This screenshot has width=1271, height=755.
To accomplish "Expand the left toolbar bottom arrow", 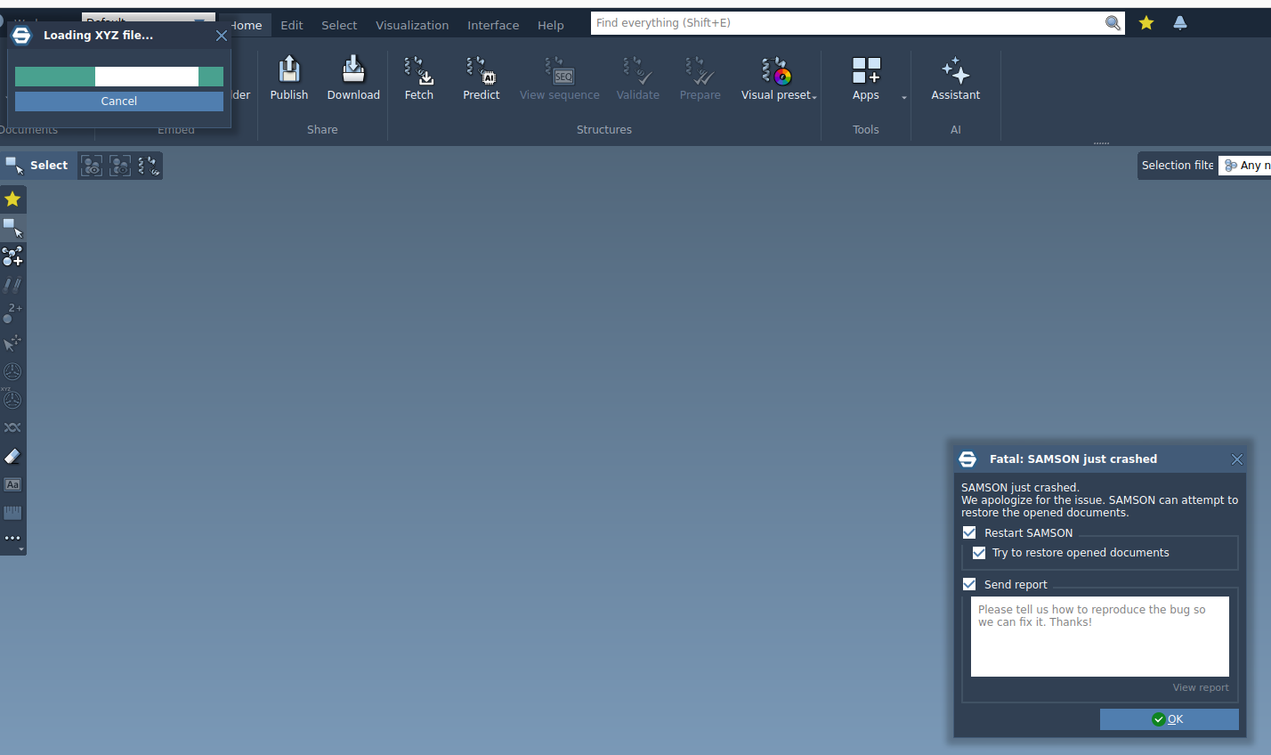I will 21,550.
